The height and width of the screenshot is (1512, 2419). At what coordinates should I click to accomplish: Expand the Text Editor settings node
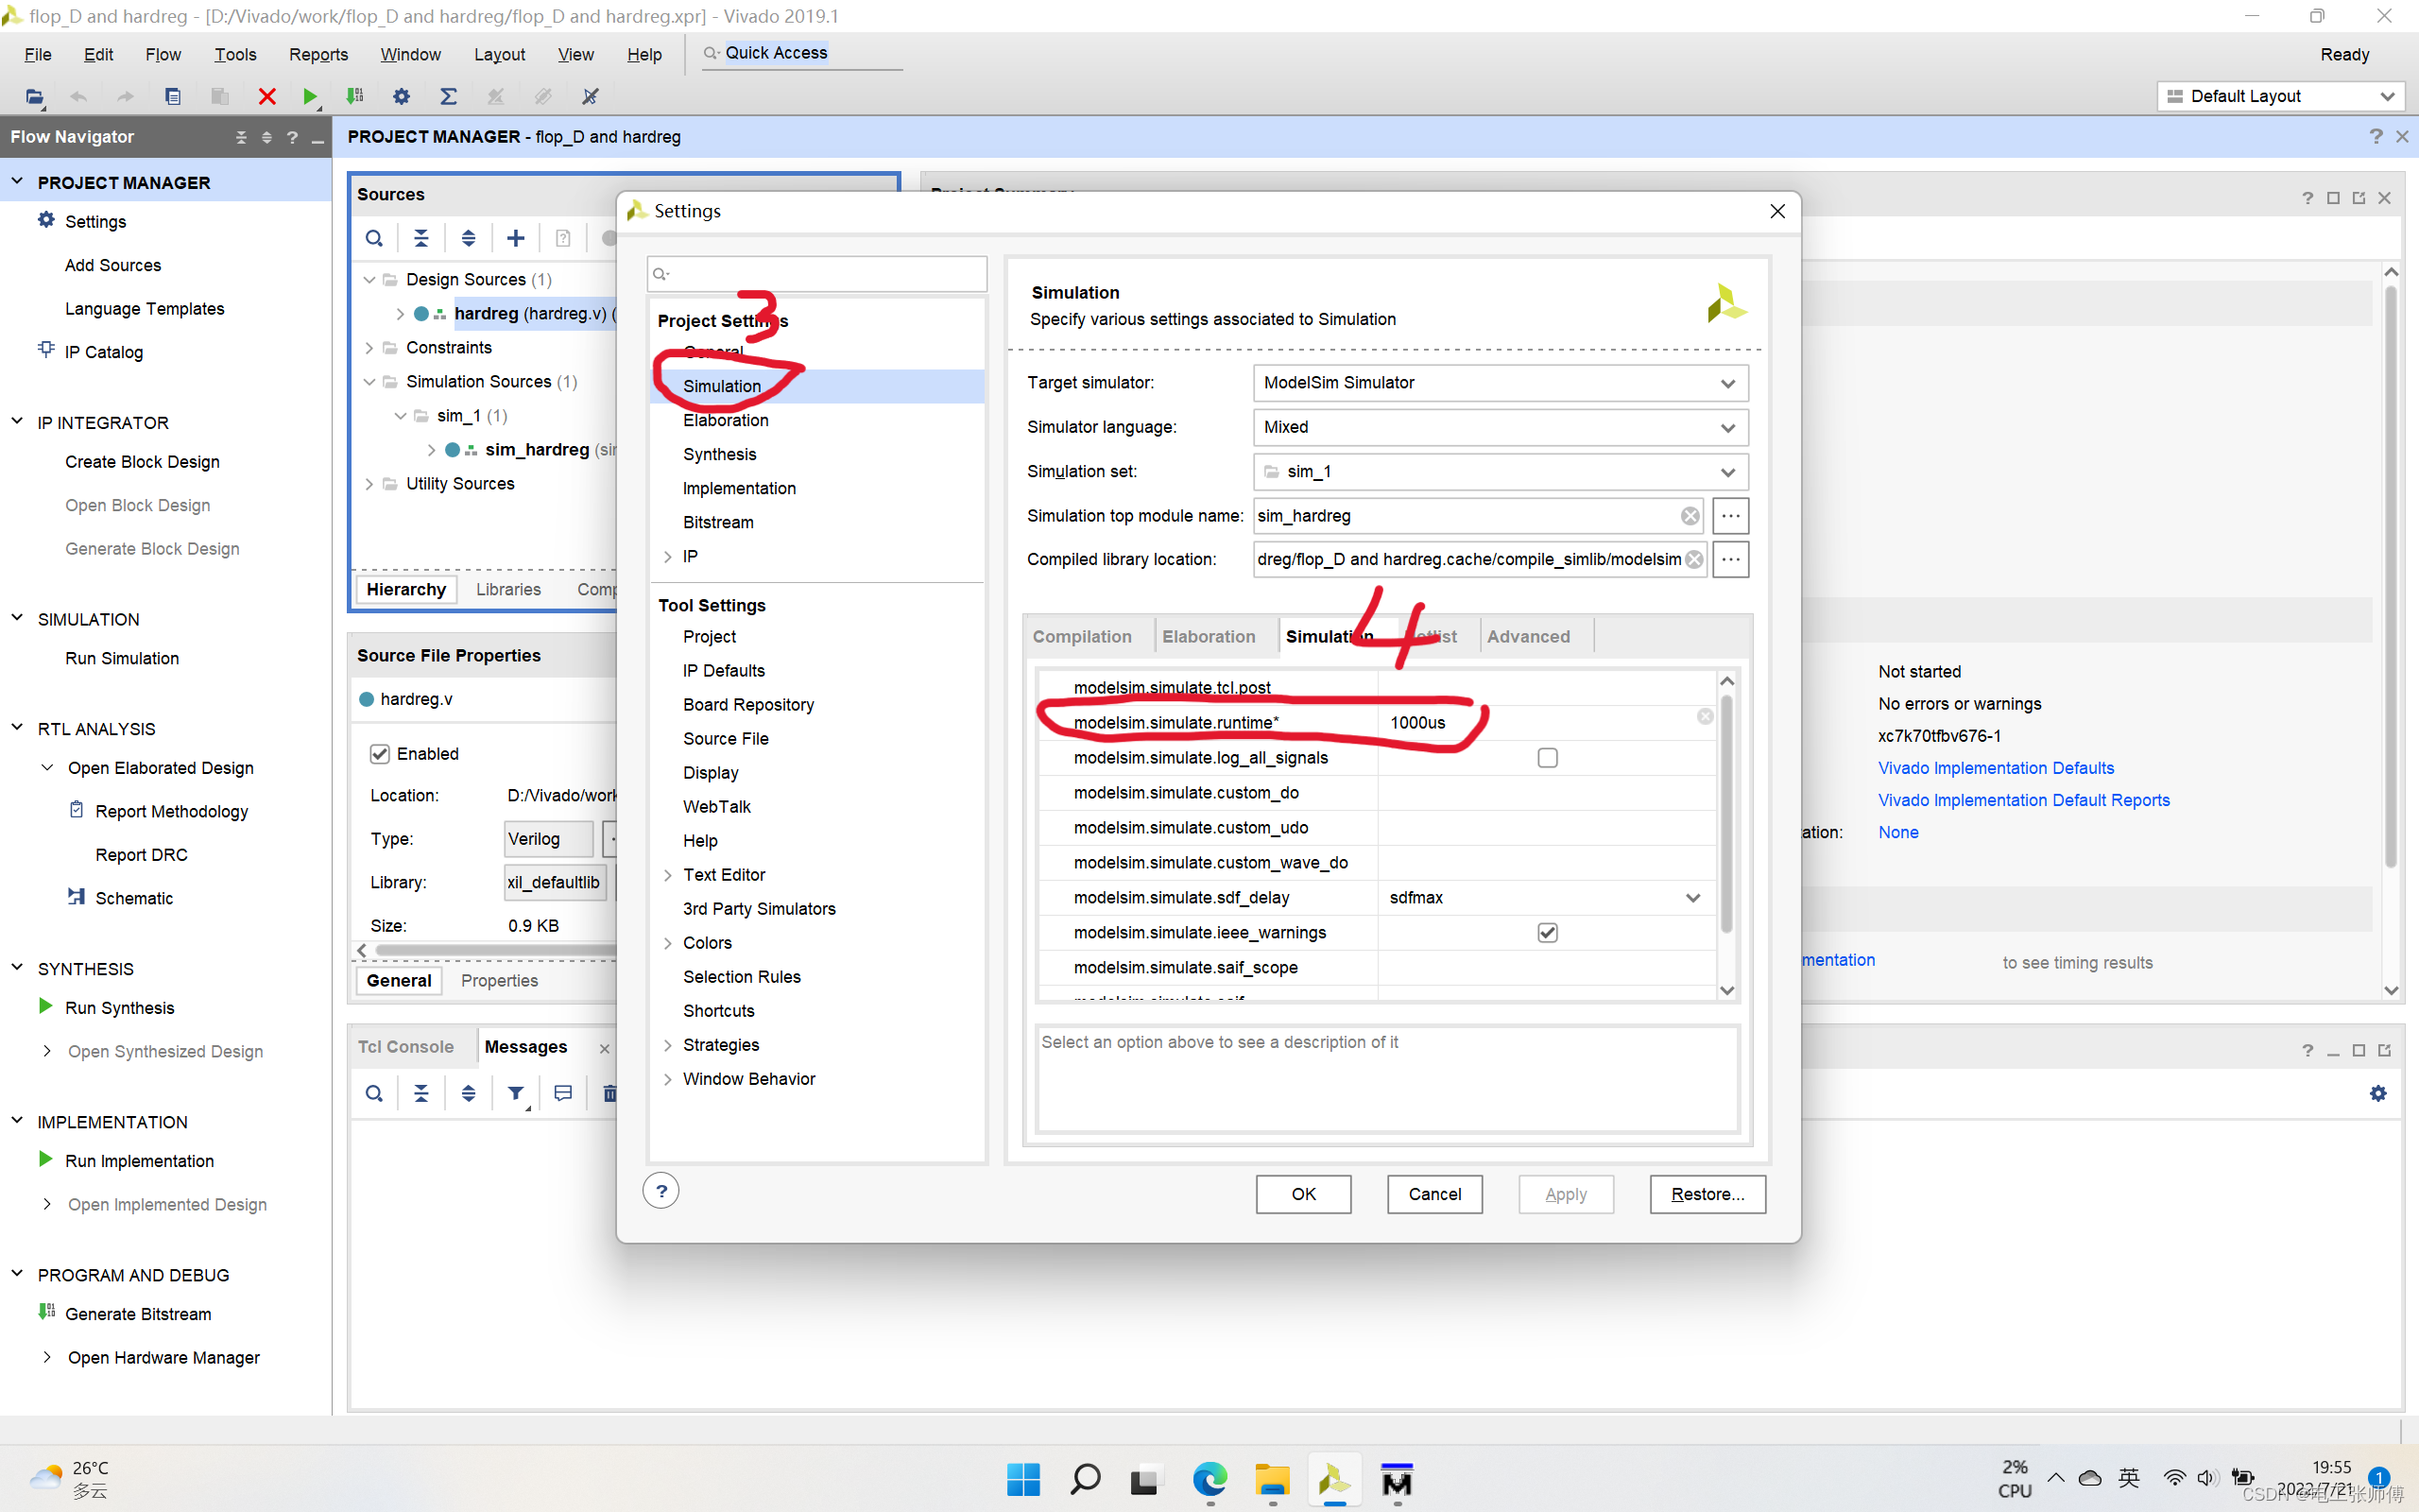(x=668, y=875)
